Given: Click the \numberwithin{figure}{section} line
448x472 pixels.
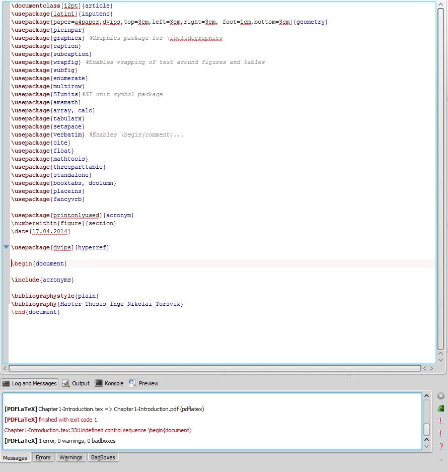Looking at the screenshot, I should point(63,223).
